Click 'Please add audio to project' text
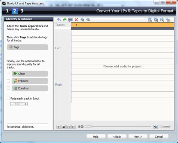 (122, 66)
